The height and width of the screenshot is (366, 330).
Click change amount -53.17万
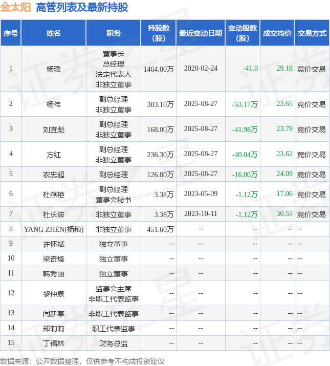[x=245, y=104]
